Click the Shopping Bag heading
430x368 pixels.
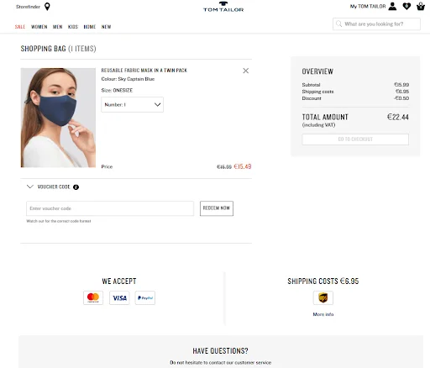click(58, 49)
